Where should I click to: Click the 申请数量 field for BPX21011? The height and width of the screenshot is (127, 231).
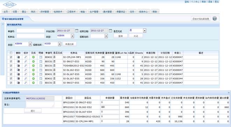(x=110, y=107)
